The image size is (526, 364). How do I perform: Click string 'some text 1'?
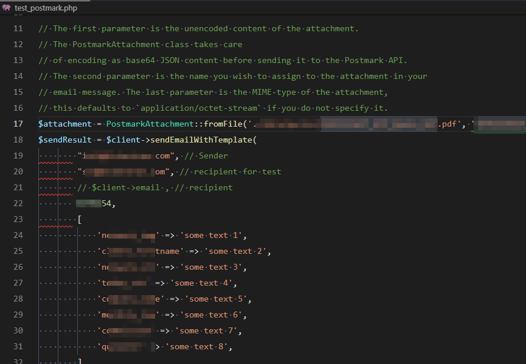point(211,235)
